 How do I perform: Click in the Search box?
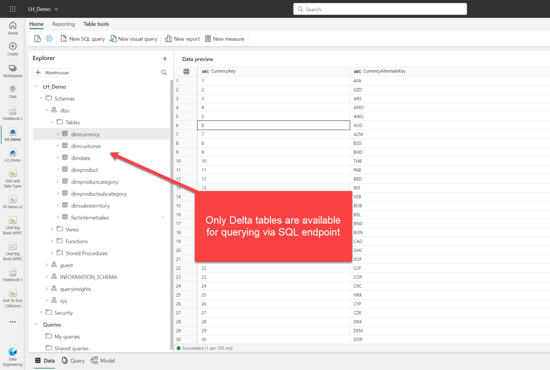(x=380, y=9)
